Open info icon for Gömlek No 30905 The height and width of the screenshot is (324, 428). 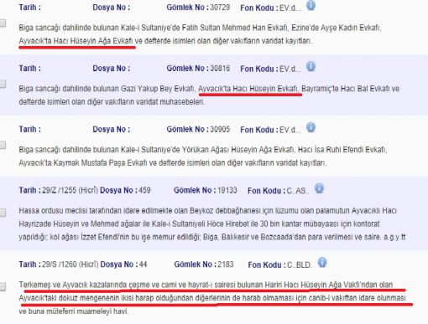311,127
